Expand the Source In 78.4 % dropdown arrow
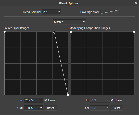Image resolution: width=139 pixels, height=115 pixels. point(41,100)
